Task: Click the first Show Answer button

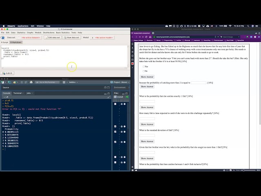Action: (147, 77)
